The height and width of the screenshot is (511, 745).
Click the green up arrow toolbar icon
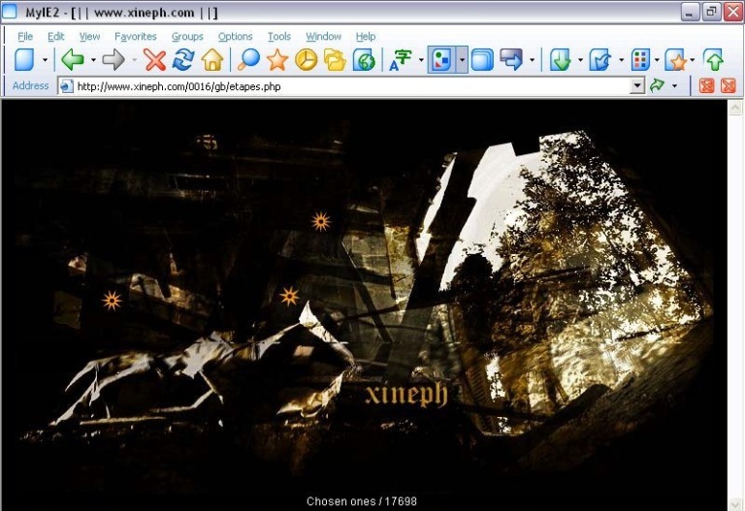(x=714, y=60)
